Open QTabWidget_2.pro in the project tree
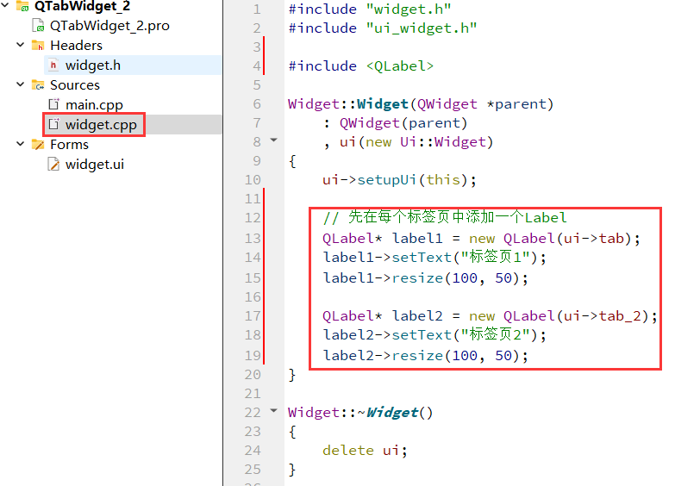The height and width of the screenshot is (486, 675). 109,26
